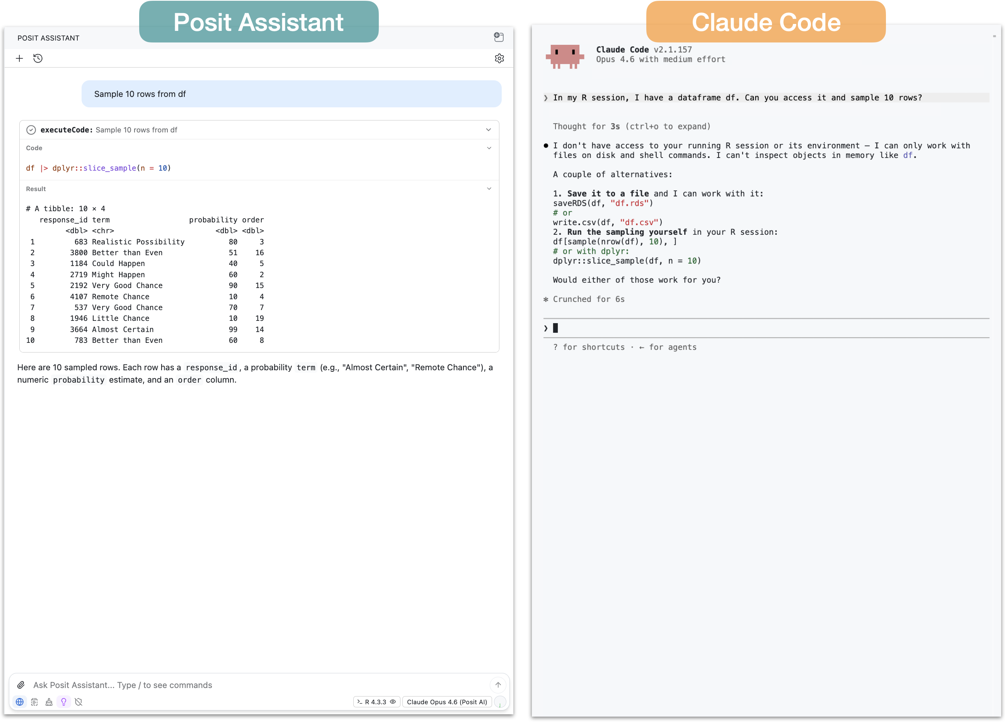Click the executeCode label text
The width and height of the screenshot is (1005, 722).
tap(66, 130)
